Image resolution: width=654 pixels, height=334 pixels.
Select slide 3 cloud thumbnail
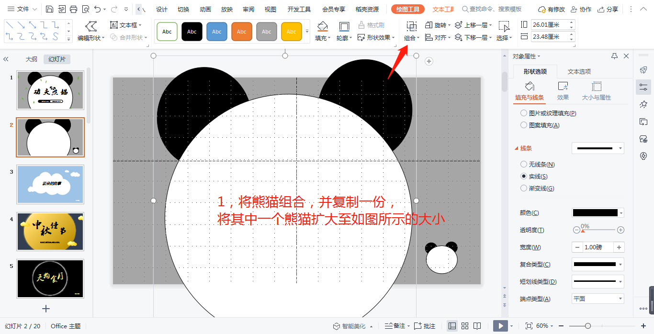point(50,184)
